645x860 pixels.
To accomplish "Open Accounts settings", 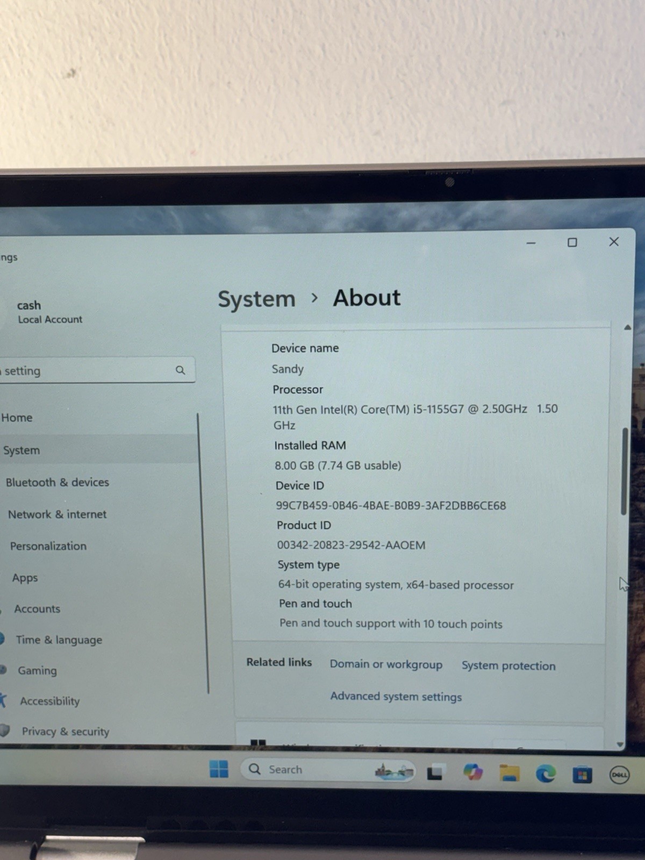I will (x=37, y=608).
